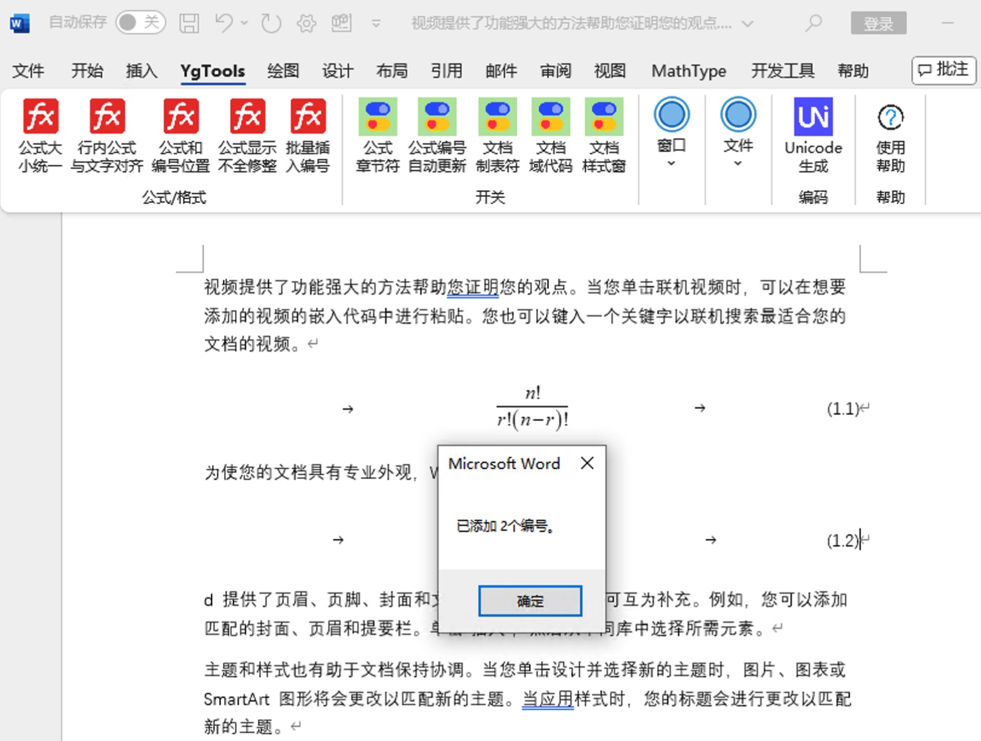Switch to the 邮件 tab

tap(501, 71)
